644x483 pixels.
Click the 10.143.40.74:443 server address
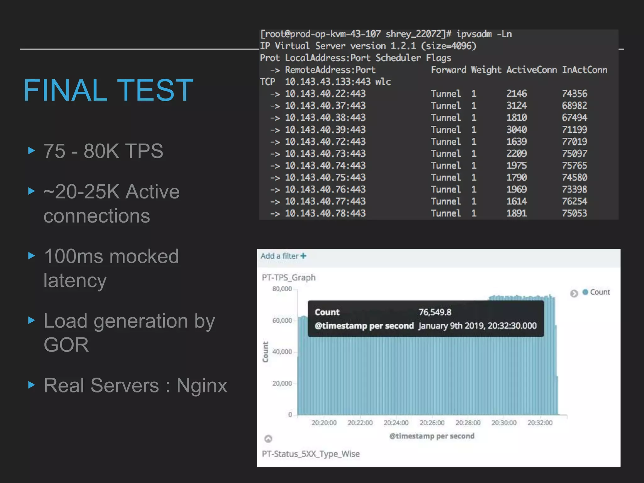[x=325, y=165]
